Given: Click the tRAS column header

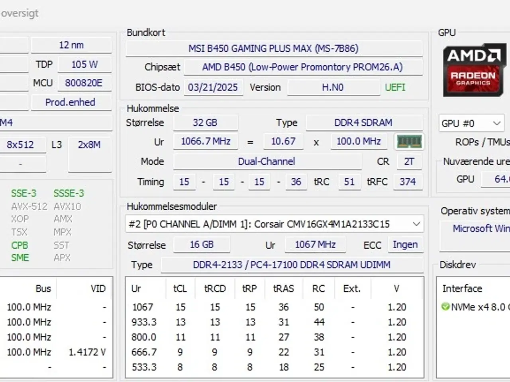Looking at the screenshot, I should (283, 288).
